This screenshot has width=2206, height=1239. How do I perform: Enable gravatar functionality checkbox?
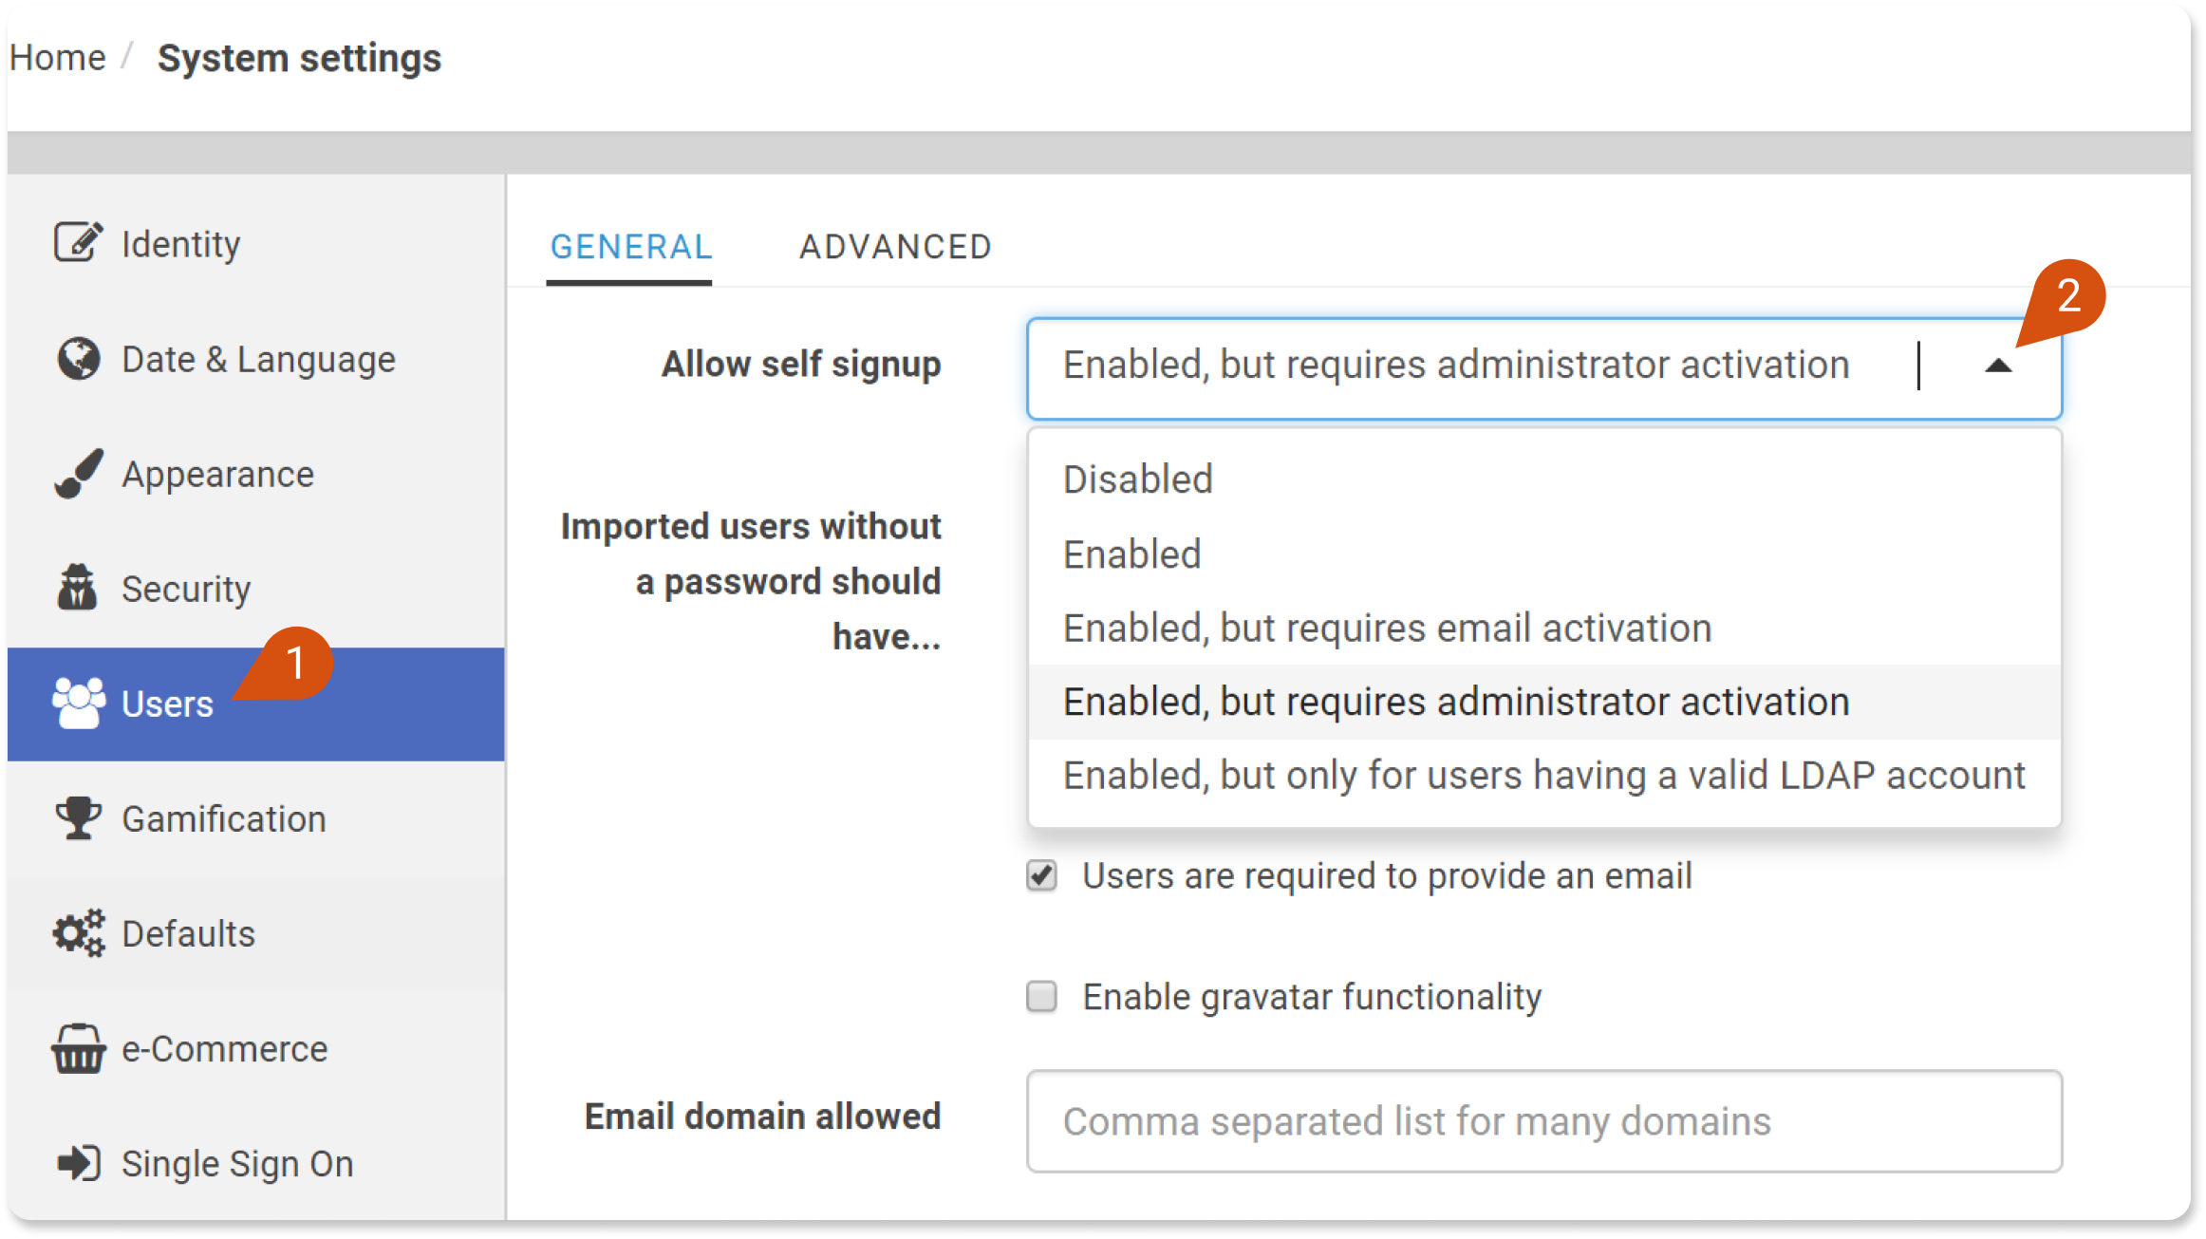click(x=1041, y=997)
